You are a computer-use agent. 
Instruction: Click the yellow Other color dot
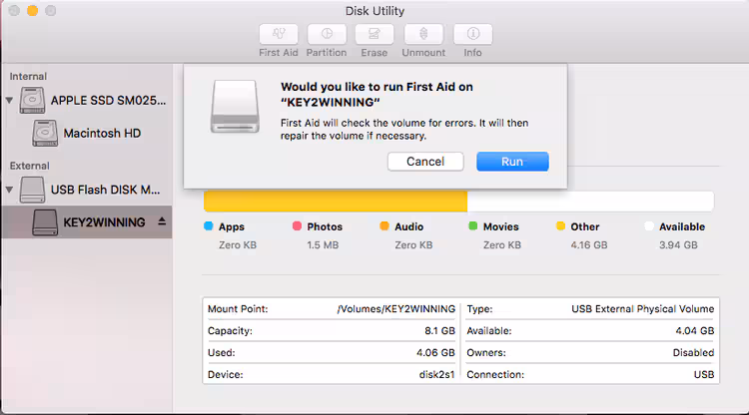point(561,226)
